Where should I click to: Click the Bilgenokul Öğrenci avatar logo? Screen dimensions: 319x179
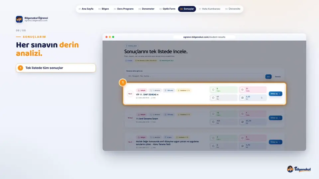tap(19, 19)
